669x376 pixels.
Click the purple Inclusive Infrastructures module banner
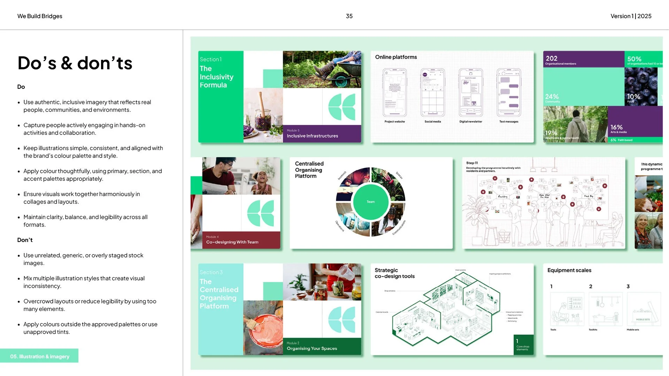tap(322, 134)
